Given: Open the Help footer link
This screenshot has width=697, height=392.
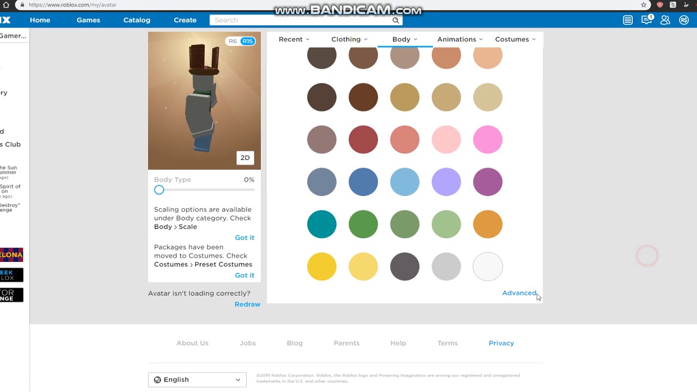Looking at the screenshot, I should (398, 343).
